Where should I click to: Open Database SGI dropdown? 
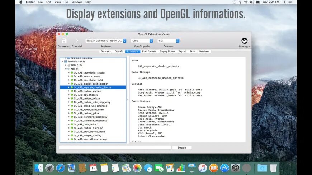click(169, 41)
